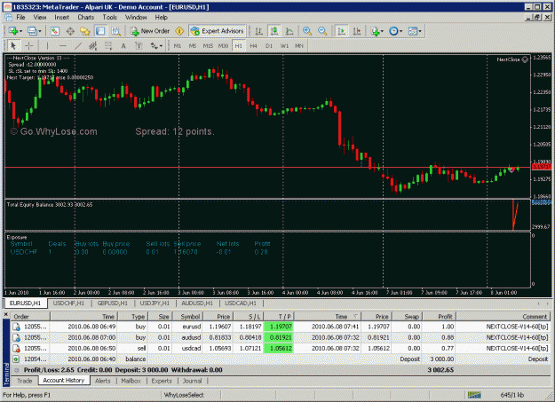Select the eurusd buy order row
555x402 pixels.
coord(281,327)
